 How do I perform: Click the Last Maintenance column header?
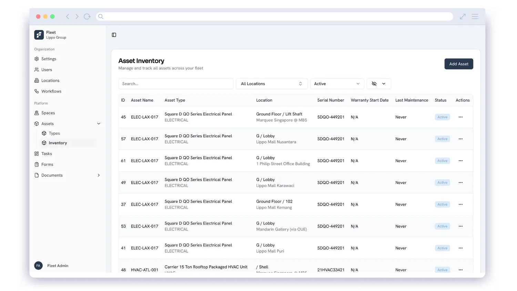[x=412, y=100]
